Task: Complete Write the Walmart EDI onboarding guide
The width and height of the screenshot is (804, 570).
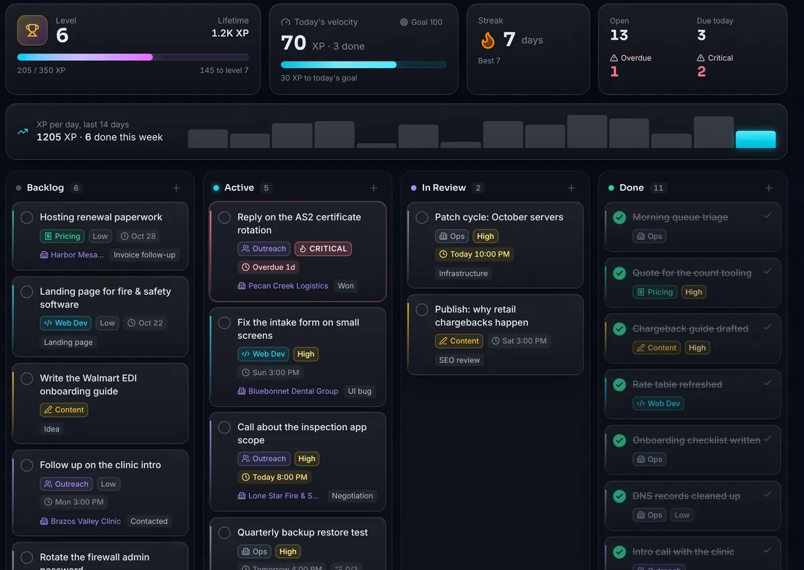Action: point(27,378)
